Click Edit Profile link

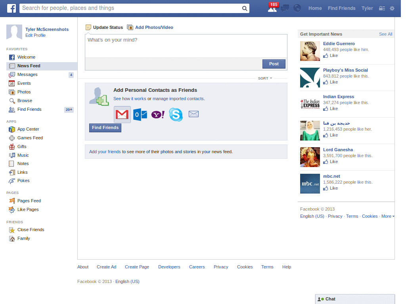pos(35,35)
